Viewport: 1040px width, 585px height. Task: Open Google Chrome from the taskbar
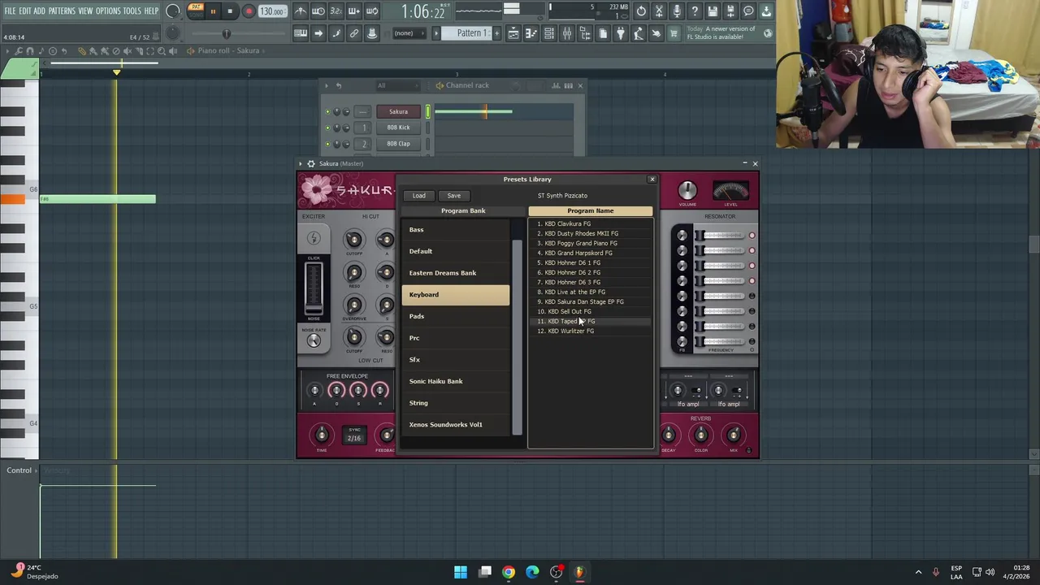(509, 572)
